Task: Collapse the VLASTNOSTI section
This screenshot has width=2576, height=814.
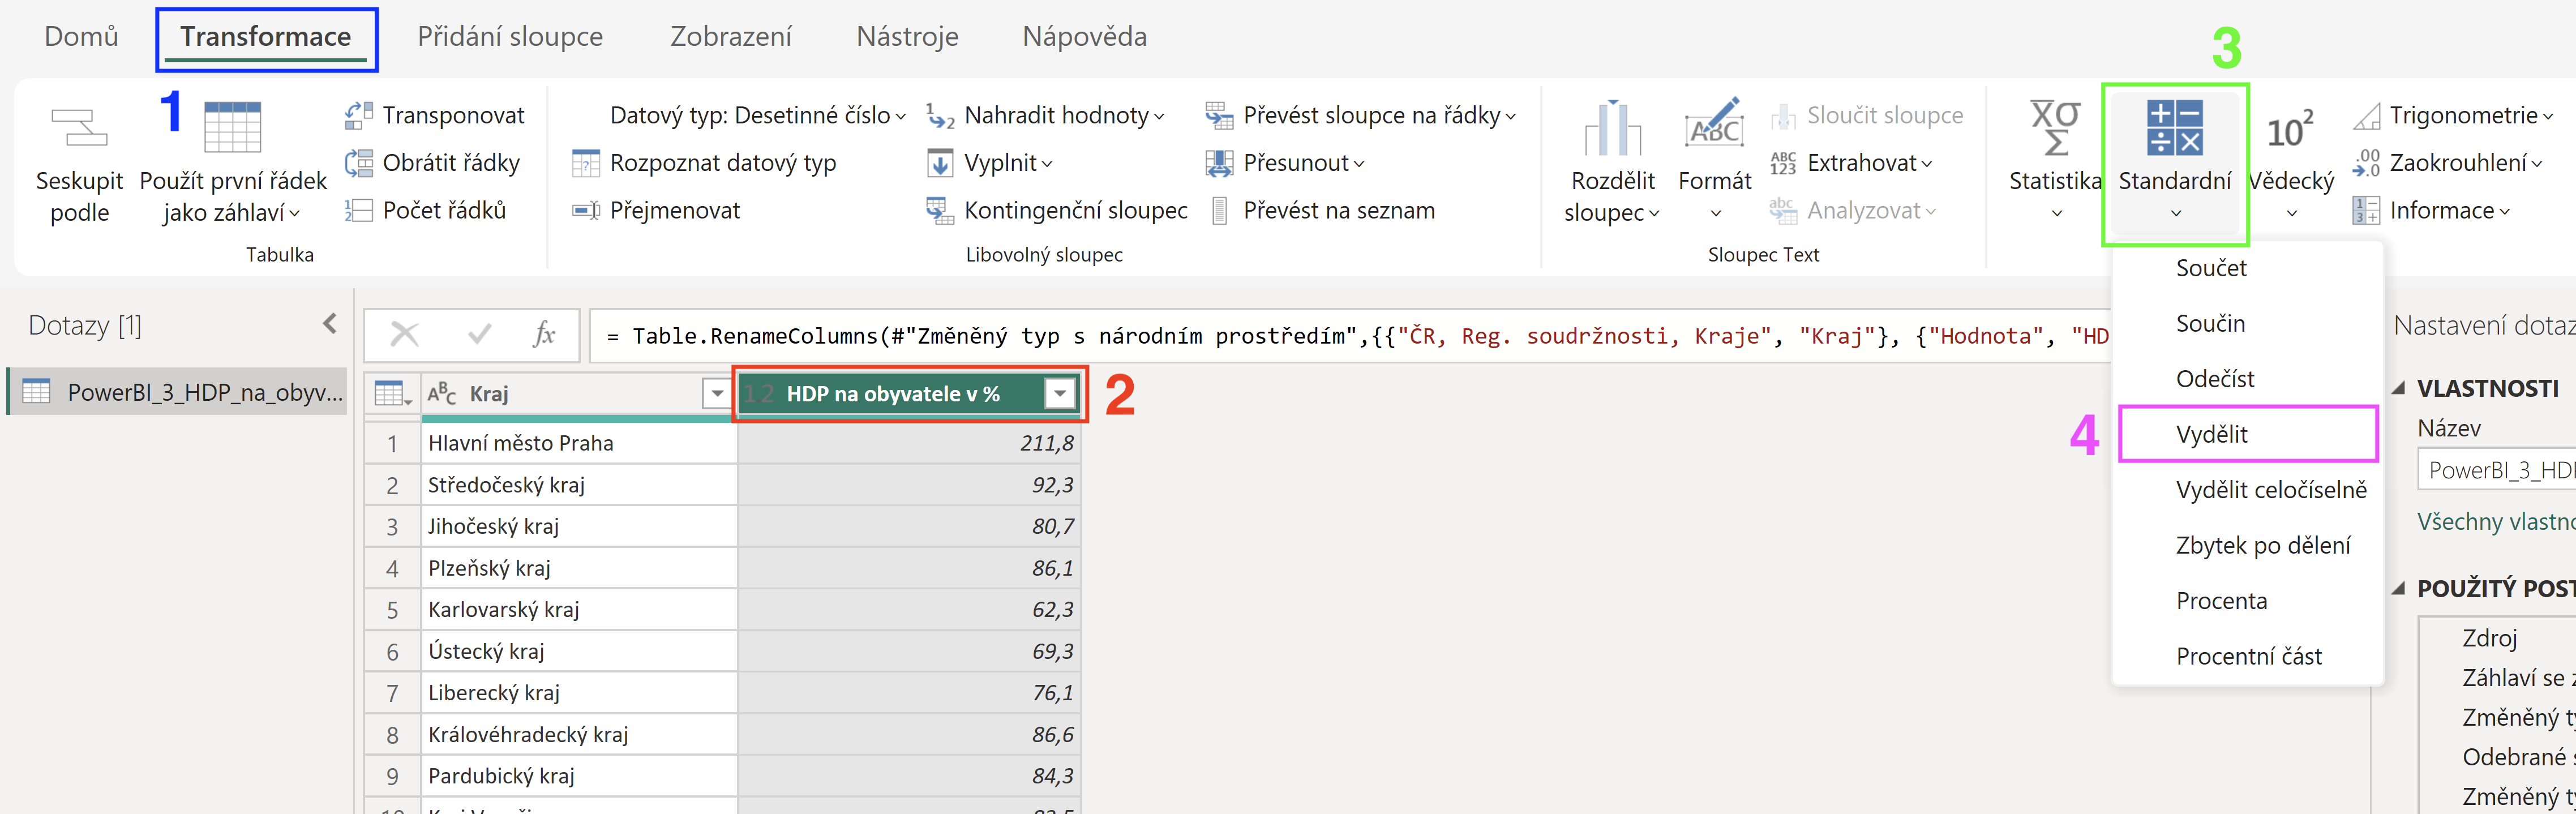Action: [2398, 388]
